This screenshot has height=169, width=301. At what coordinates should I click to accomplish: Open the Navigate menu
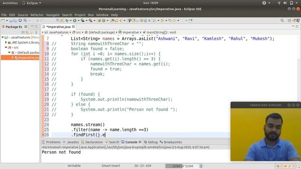pos(53,15)
